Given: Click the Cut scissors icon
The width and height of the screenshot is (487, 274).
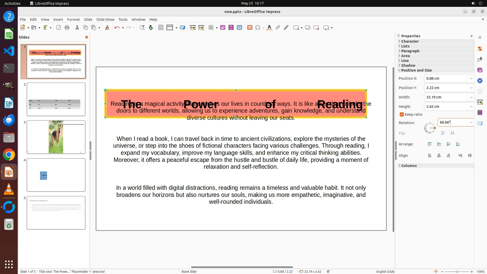Looking at the screenshot, I should (77, 28).
